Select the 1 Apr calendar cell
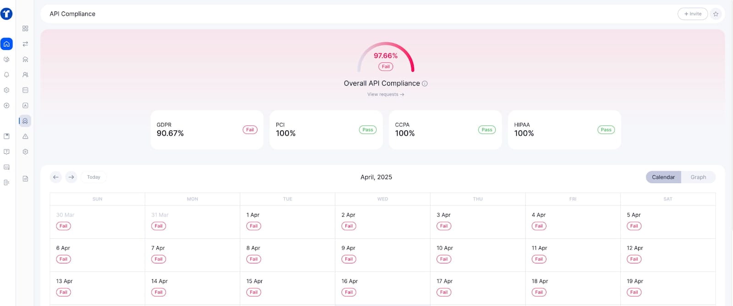The height and width of the screenshot is (306, 733). [x=287, y=222]
